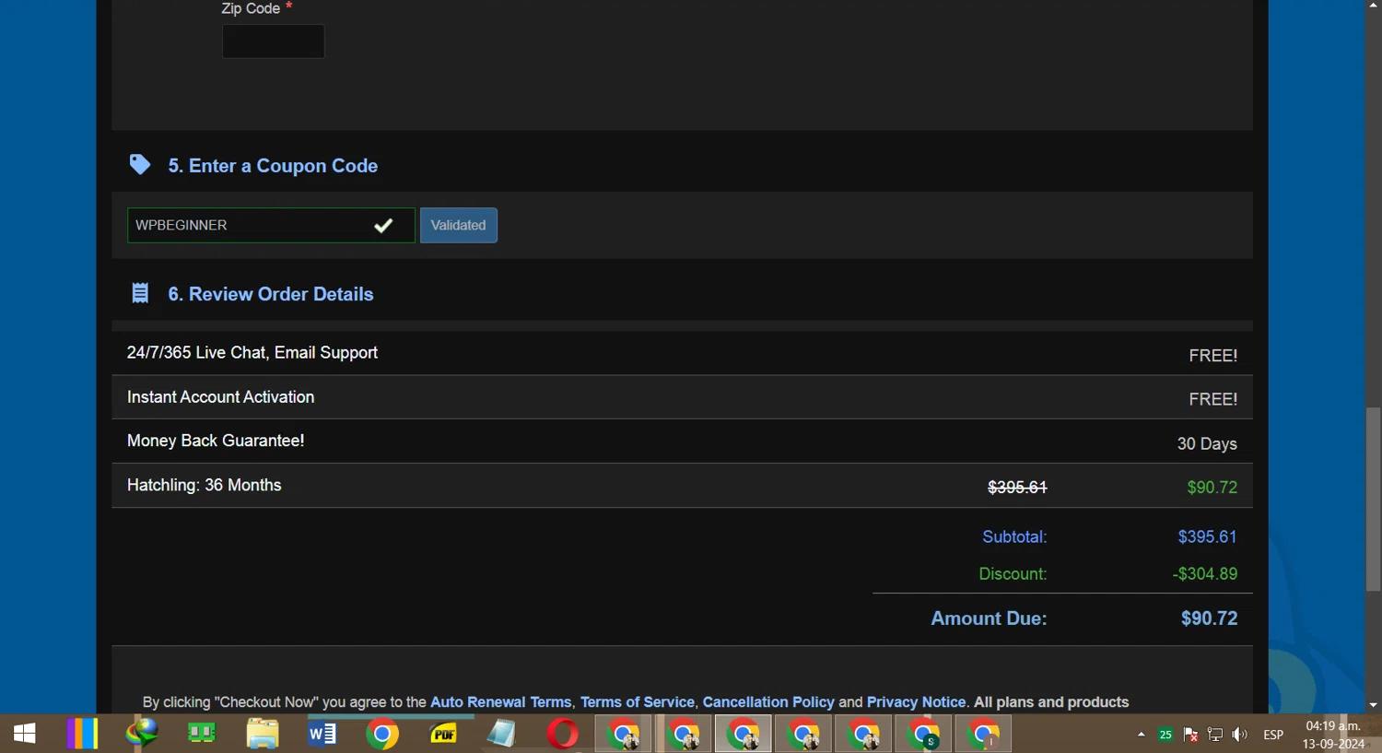Show hidden system tray icons
The image size is (1382, 753).
pyautogui.click(x=1141, y=735)
